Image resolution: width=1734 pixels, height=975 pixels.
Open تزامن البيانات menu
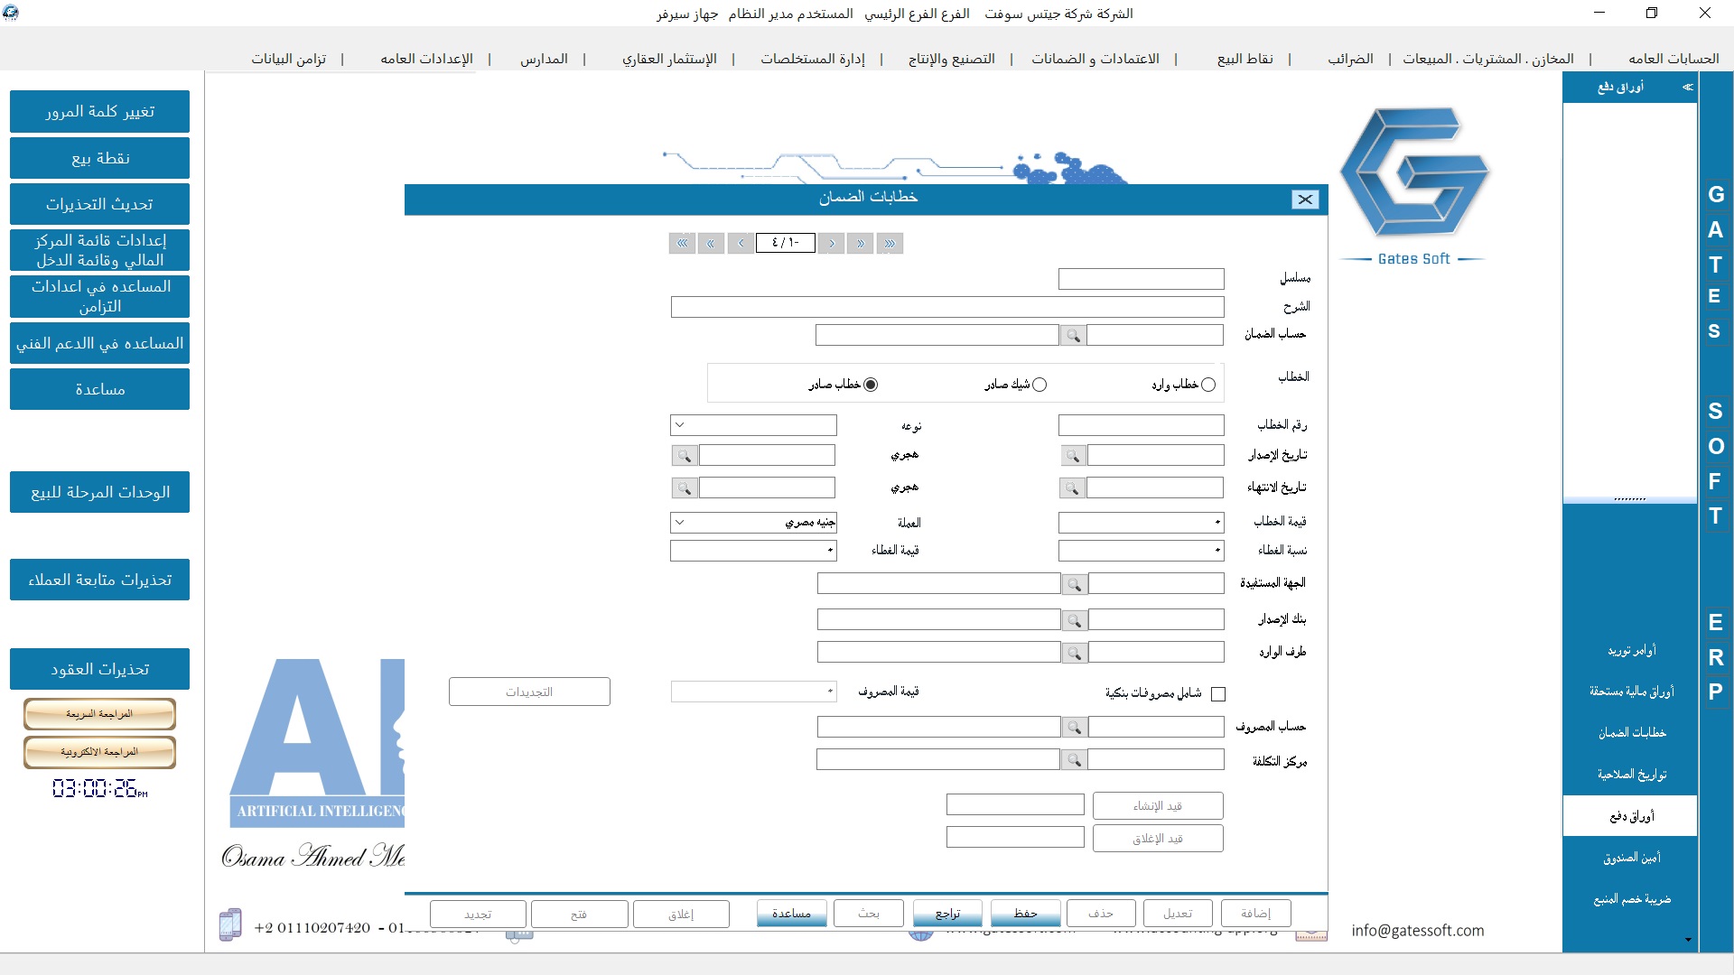289,59
